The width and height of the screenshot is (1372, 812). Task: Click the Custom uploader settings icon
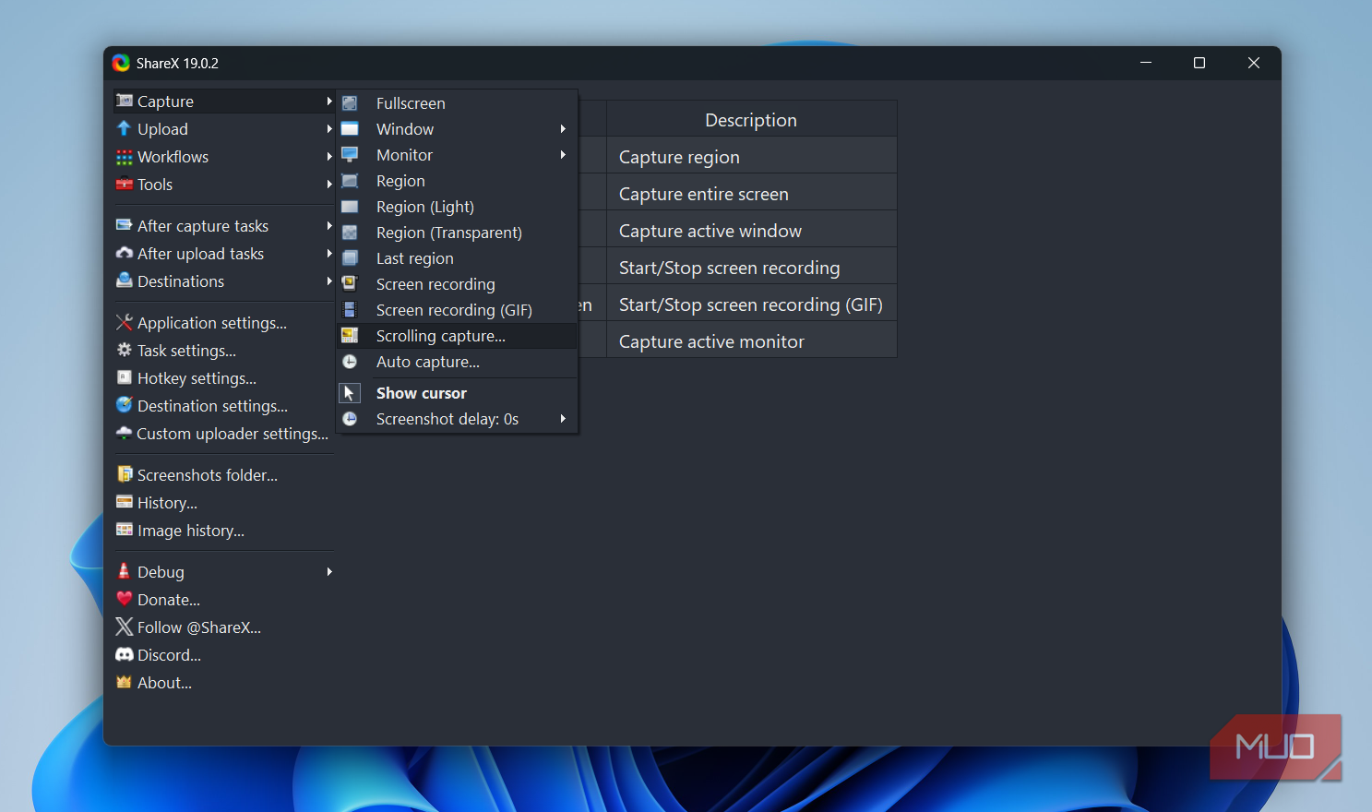[124, 433]
